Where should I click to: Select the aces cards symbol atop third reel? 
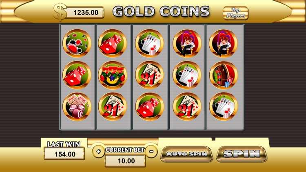pyautogui.click(x=149, y=43)
